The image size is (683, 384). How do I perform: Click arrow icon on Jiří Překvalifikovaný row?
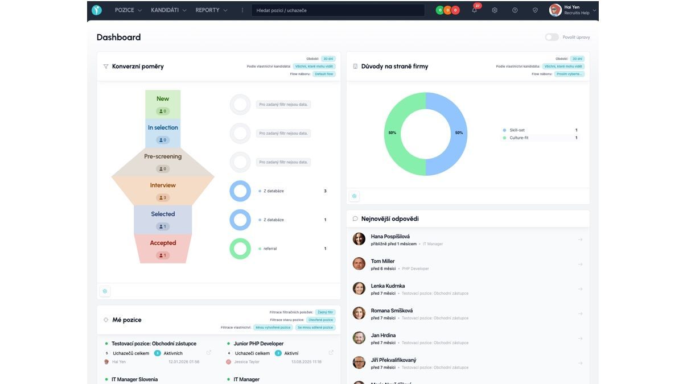click(x=580, y=364)
